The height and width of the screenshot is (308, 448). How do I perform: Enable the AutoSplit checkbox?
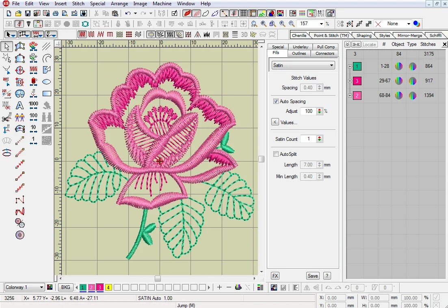(276, 154)
